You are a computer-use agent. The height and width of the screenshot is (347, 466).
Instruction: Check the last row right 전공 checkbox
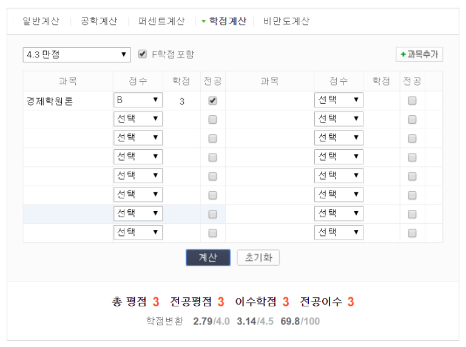pyautogui.click(x=412, y=233)
